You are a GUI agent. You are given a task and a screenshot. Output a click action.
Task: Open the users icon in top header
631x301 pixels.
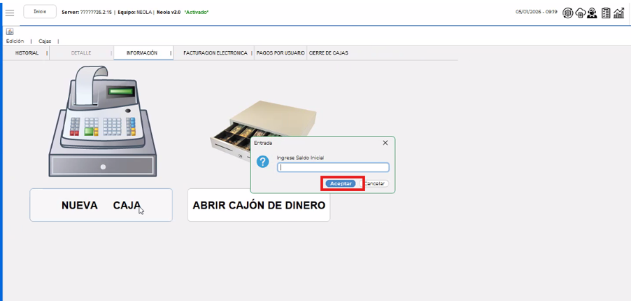(x=593, y=13)
